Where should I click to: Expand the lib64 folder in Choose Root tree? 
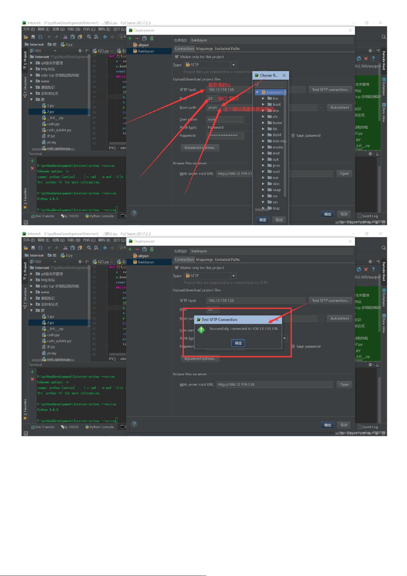click(263, 135)
